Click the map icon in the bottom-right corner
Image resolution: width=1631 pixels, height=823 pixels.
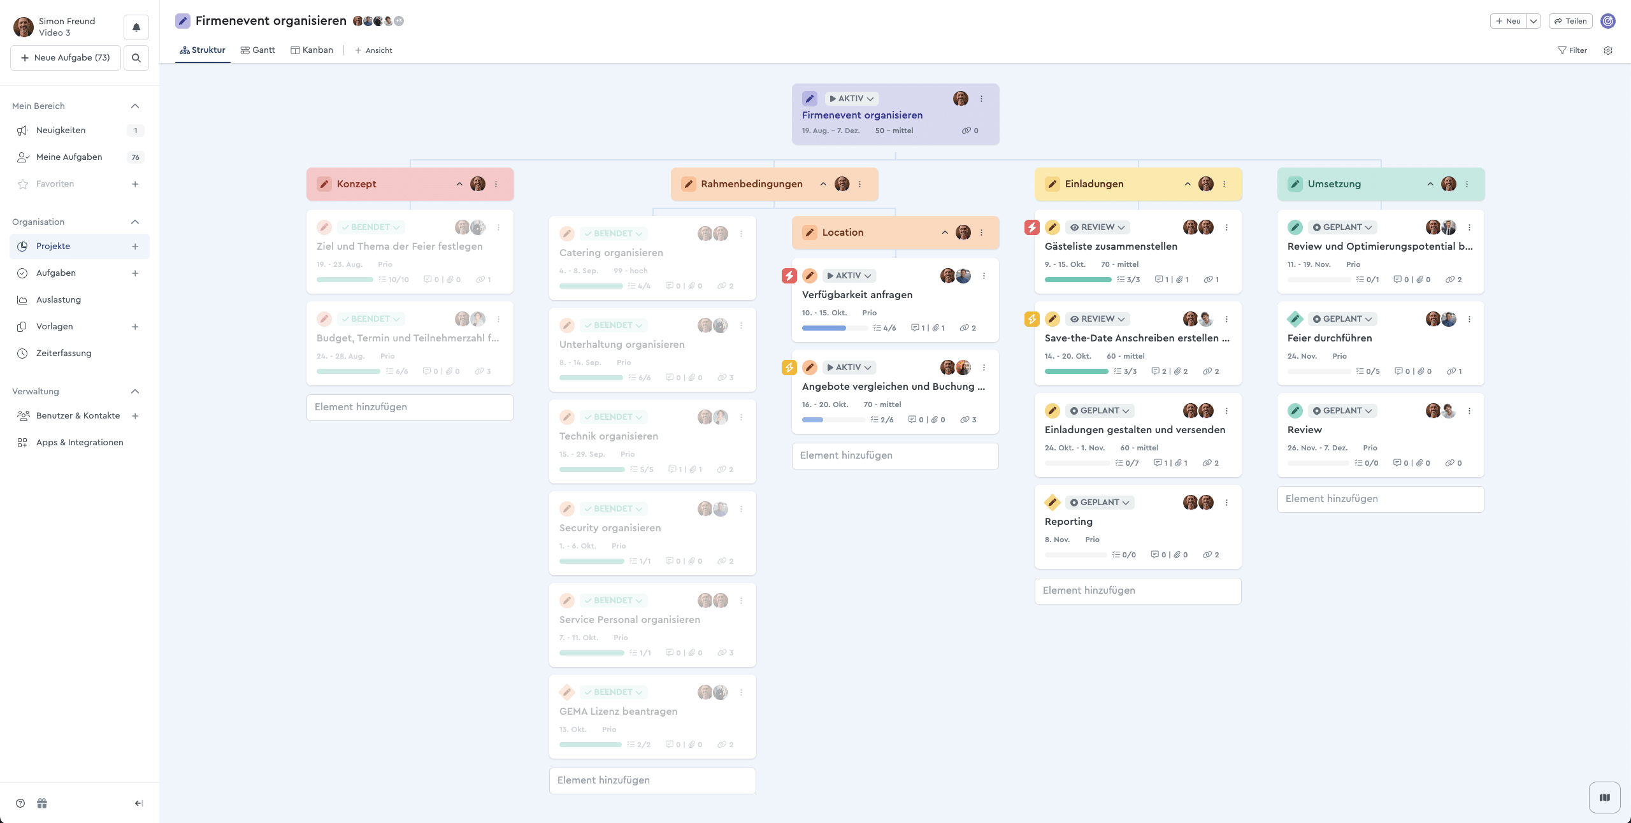point(1604,797)
